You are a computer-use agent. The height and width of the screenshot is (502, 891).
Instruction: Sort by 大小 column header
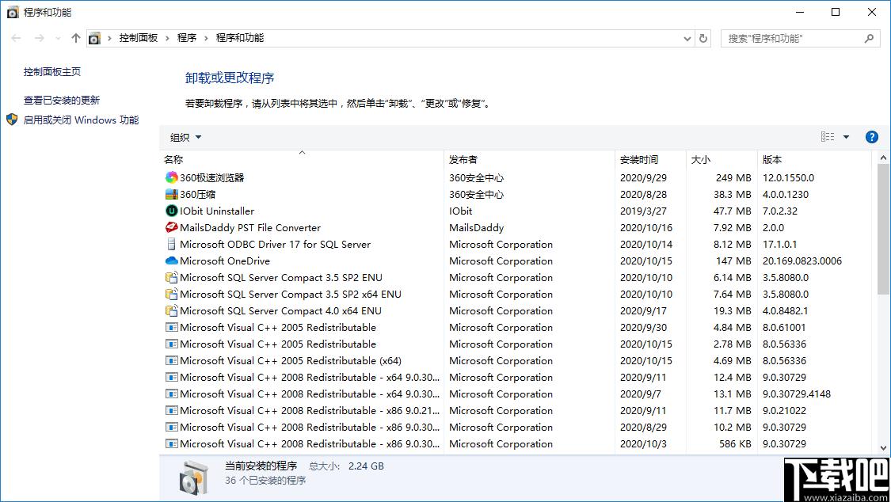(x=722, y=160)
